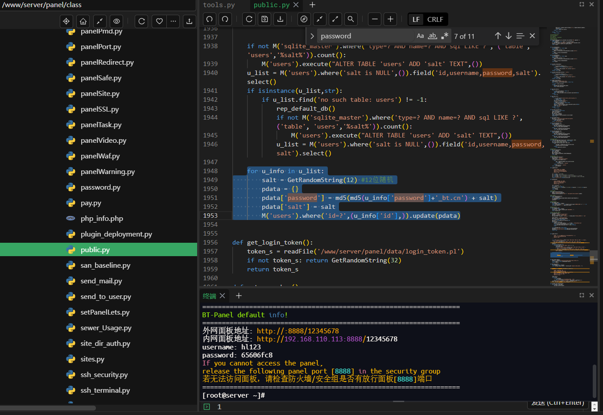Click the save file icon in editor toolbar

pos(265,19)
